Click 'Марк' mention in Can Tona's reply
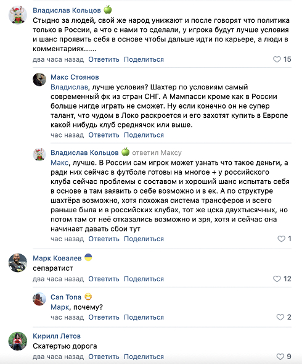302x364 pixels. (60, 307)
